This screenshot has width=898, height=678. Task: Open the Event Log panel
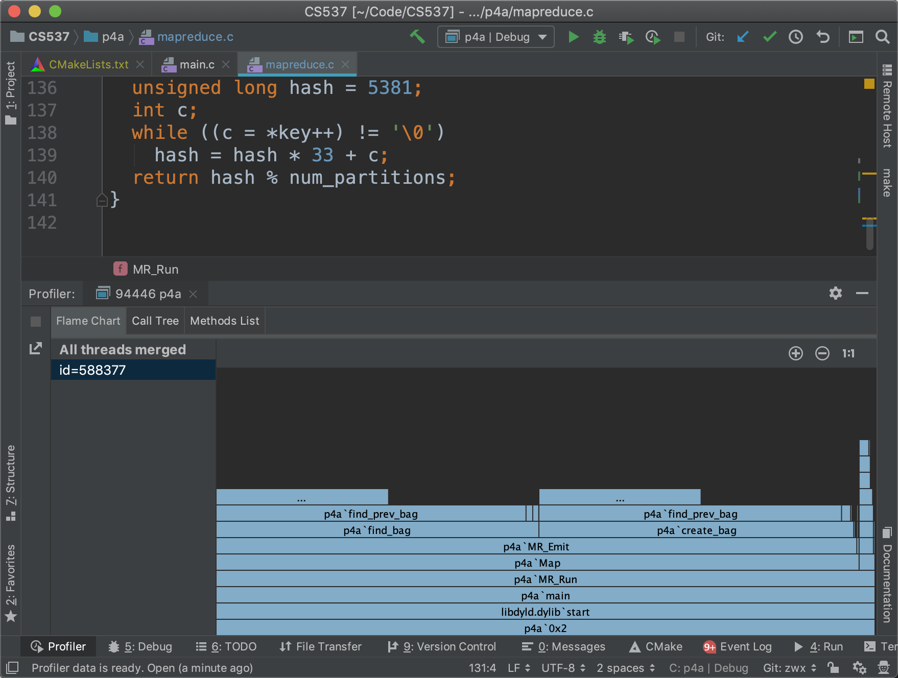point(737,646)
